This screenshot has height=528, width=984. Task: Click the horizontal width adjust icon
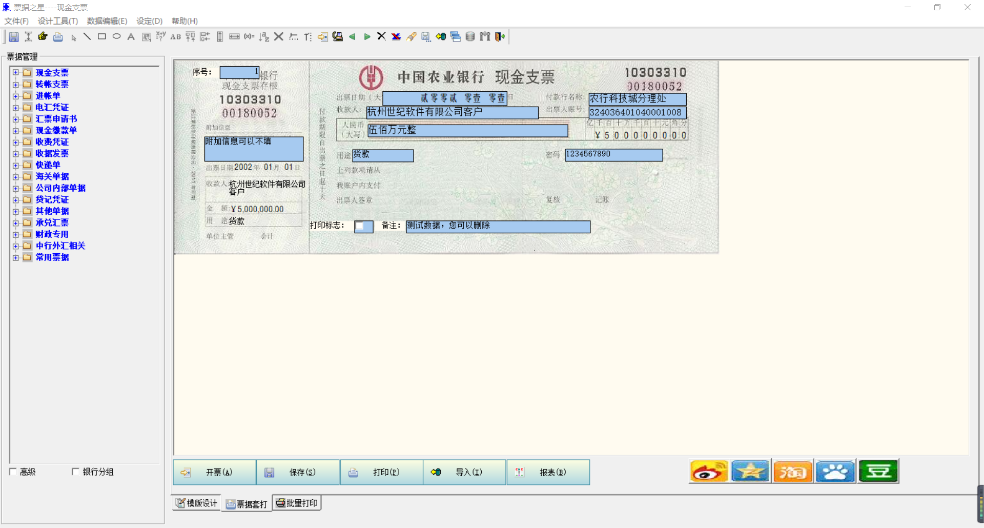[x=234, y=36]
